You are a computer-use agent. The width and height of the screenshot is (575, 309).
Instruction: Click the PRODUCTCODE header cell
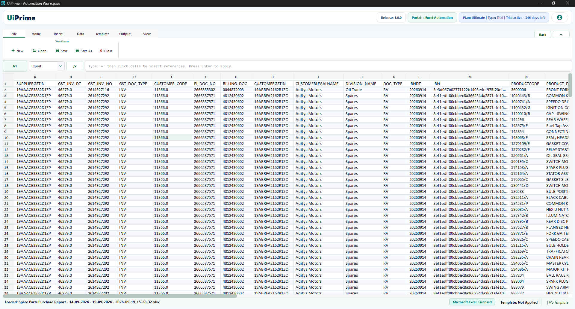pyautogui.click(x=526, y=84)
